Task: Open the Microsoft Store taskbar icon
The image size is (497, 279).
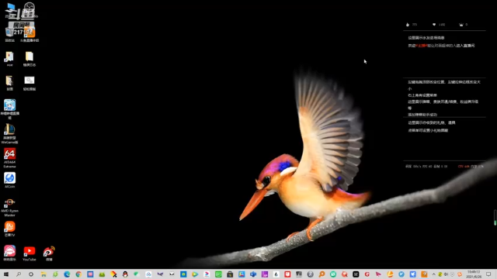Action: coord(230,274)
